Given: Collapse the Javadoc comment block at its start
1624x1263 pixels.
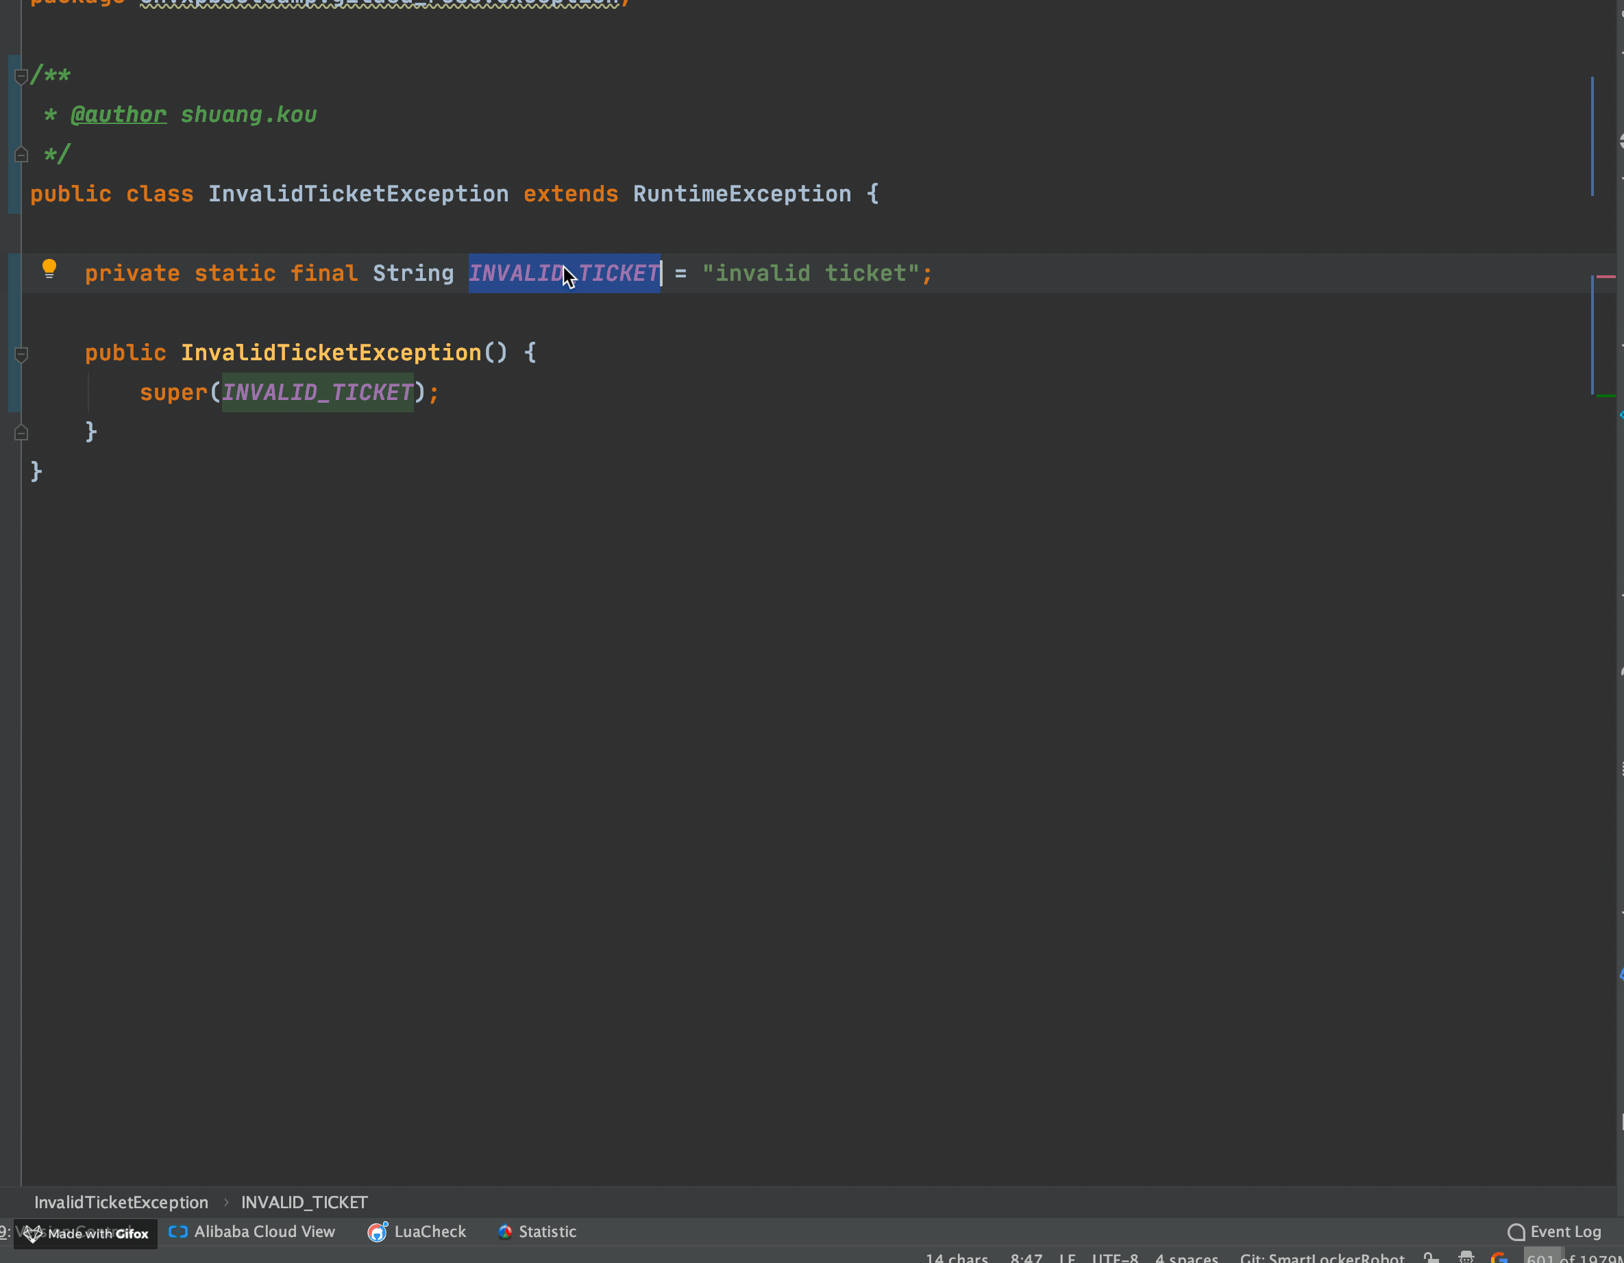Looking at the screenshot, I should [x=21, y=76].
